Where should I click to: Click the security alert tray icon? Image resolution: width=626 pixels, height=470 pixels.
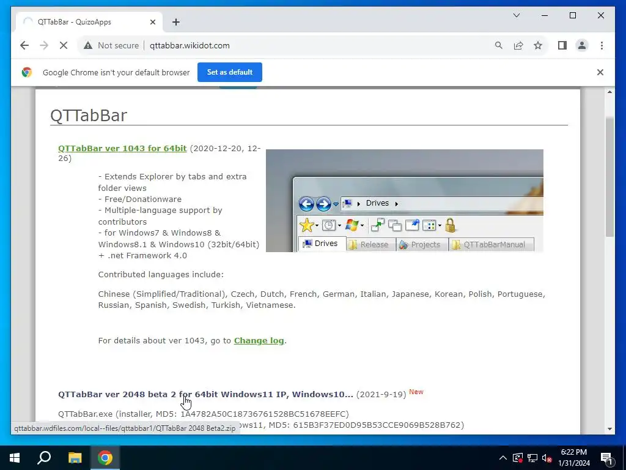coord(517,458)
